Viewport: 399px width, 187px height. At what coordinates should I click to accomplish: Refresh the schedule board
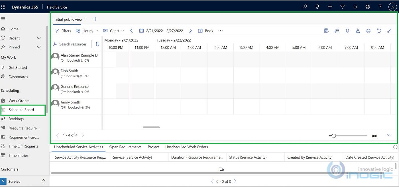379,31
